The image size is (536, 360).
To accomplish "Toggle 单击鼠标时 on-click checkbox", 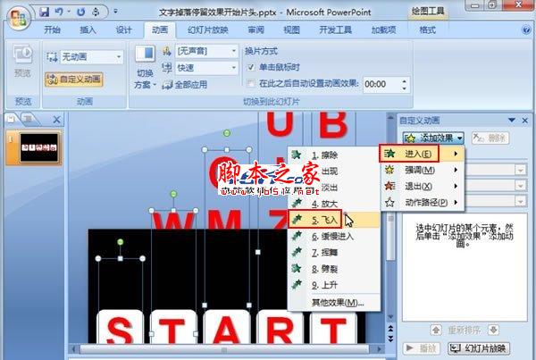I will pyautogui.click(x=251, y=67).
